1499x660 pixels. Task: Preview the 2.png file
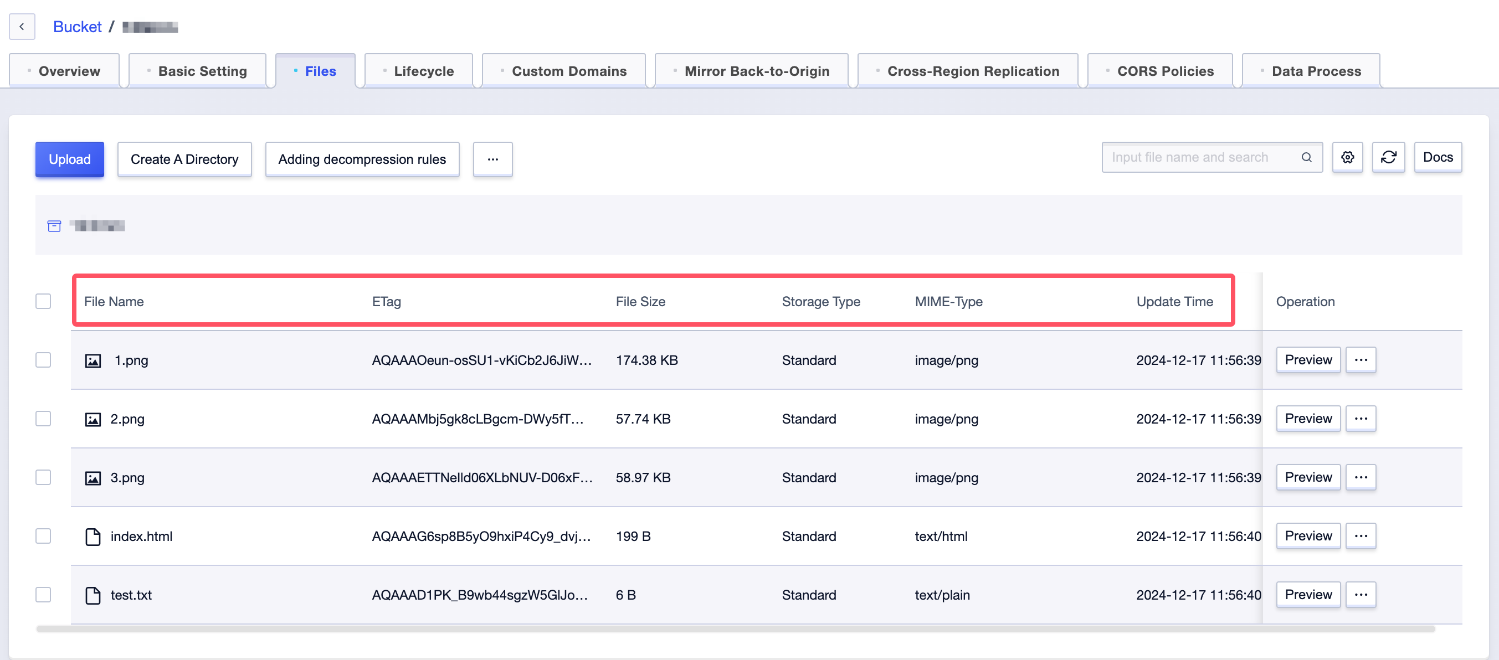(x=1308, y=419)
